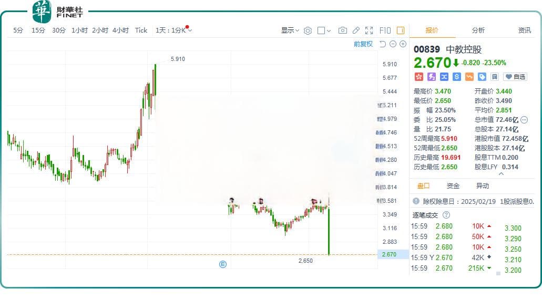542x299 pixels.
Task: Click current price 2.670
Action: point(433,63)
